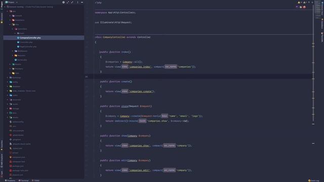Open the Project tool window tab on left edge
324x182 pixels.
point(2,5)
